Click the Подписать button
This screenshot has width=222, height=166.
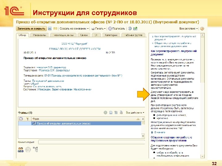click(x=117, y=29)
